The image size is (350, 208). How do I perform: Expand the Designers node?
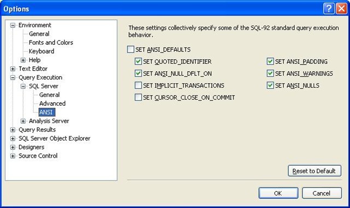click(x=13, y=147)
